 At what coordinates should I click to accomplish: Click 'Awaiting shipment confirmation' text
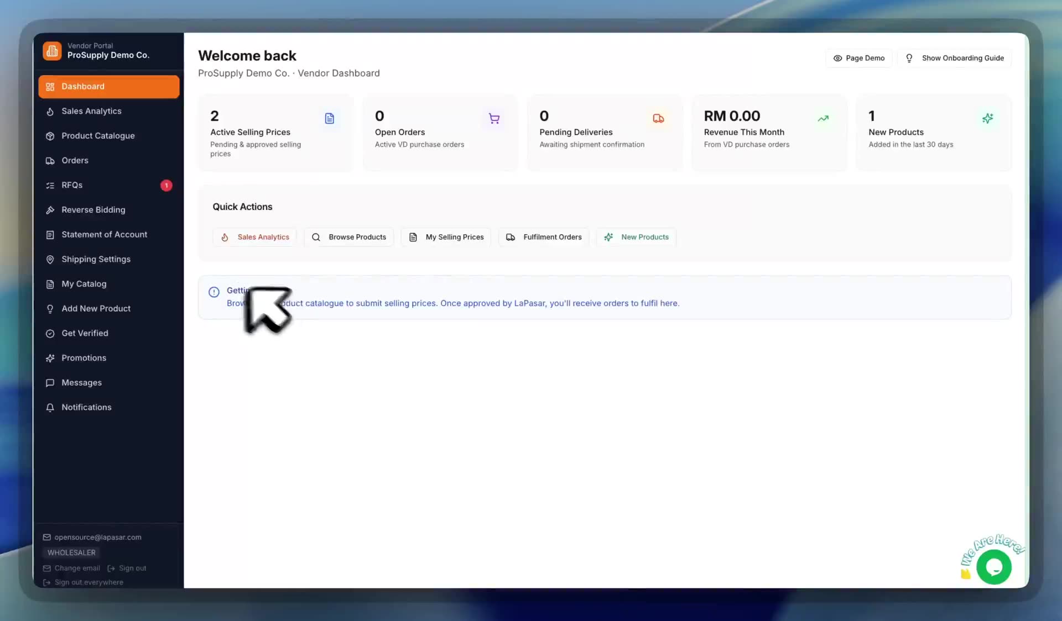coord(592,145)
